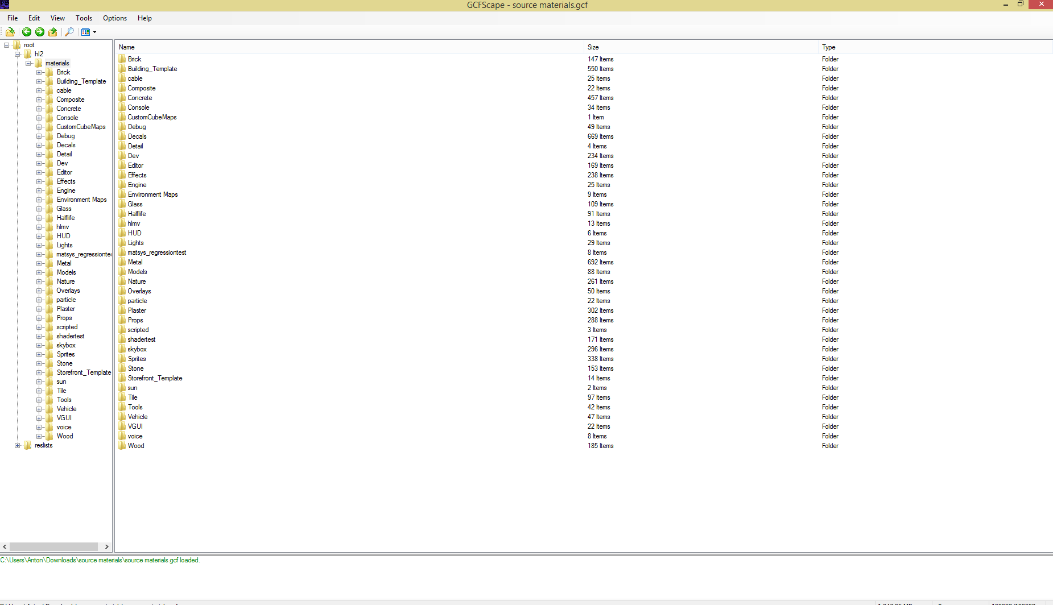Click the Nature folder icon in the tree
1053x605 pixels.
[x=49, y=281]
